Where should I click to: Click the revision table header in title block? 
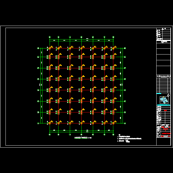tap(163, 76)
